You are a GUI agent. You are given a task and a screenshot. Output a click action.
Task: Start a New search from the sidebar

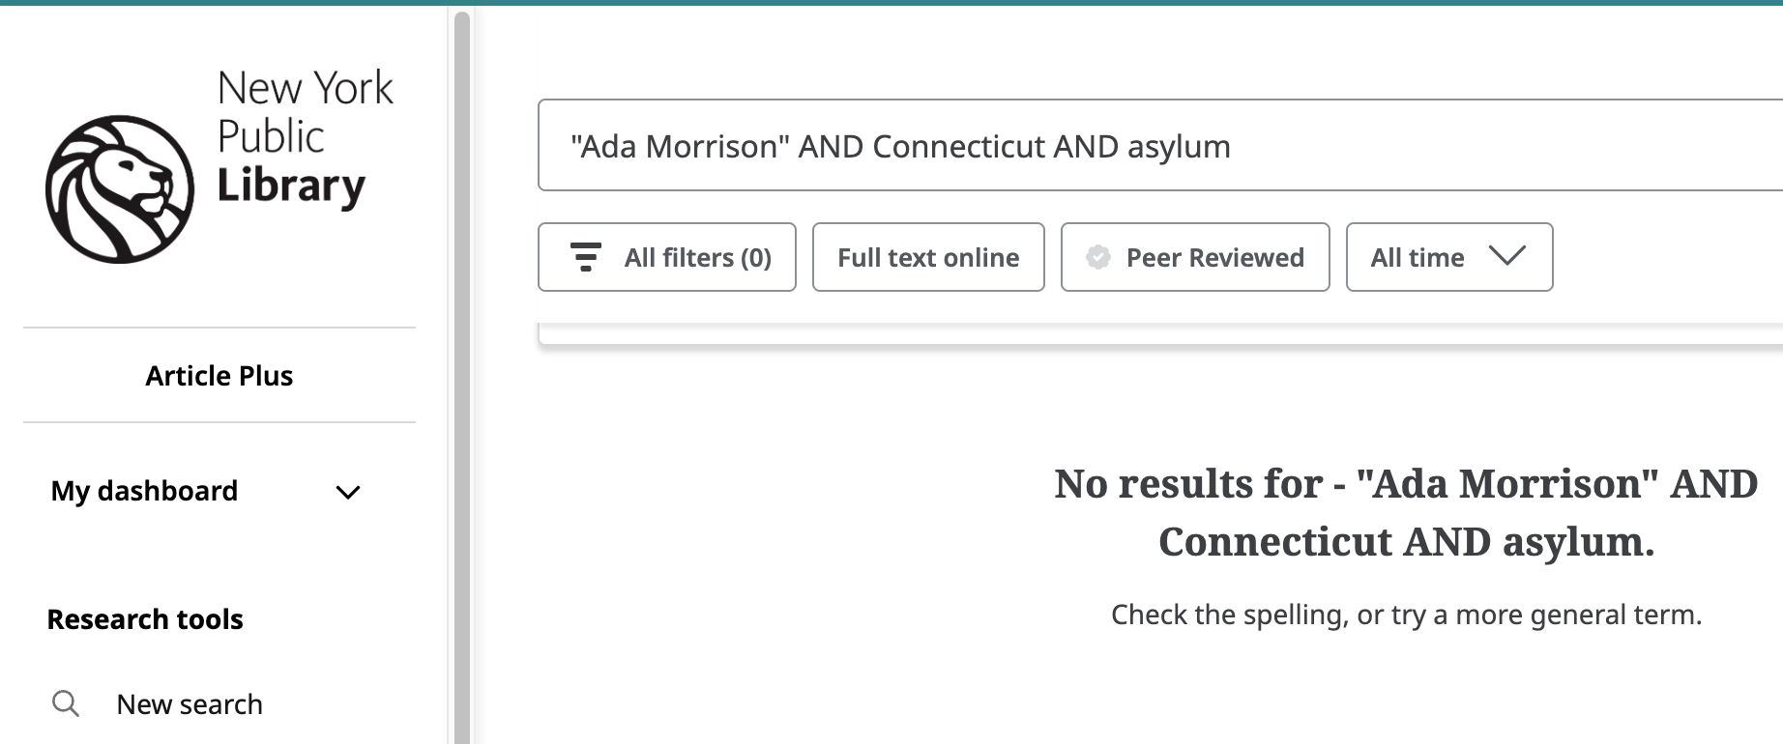tap(190, 704)
